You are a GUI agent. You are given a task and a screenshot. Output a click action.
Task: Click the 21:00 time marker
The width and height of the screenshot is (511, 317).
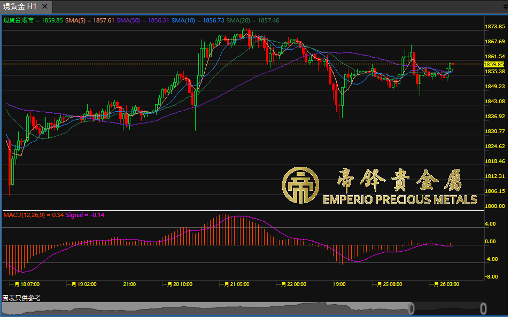129,284
